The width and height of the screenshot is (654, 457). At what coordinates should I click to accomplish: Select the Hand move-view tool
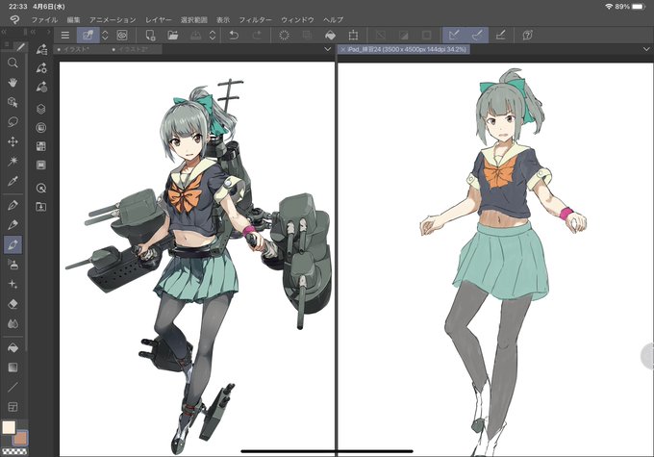click(x=13, y=82)
